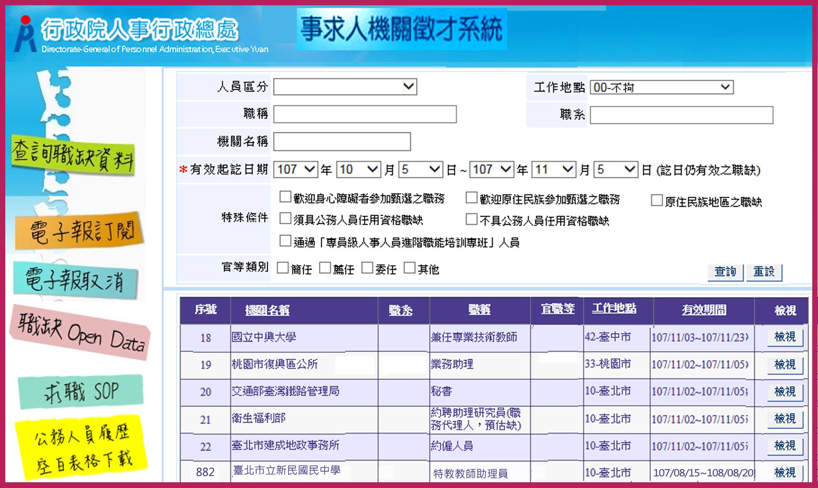
Task: Click 檢視 for 臺北市建成地政事務所 row
Action: click(785, 446)
